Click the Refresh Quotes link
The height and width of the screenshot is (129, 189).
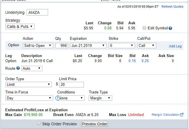click(x=172, y=6)
